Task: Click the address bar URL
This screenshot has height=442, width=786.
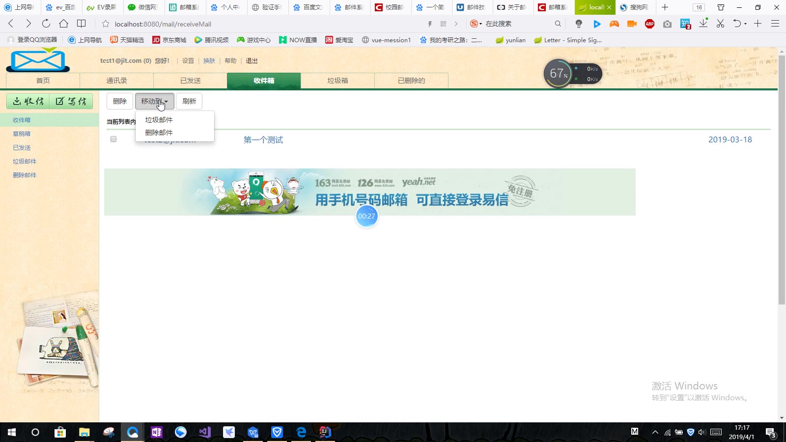Action: tap(163, 24)
